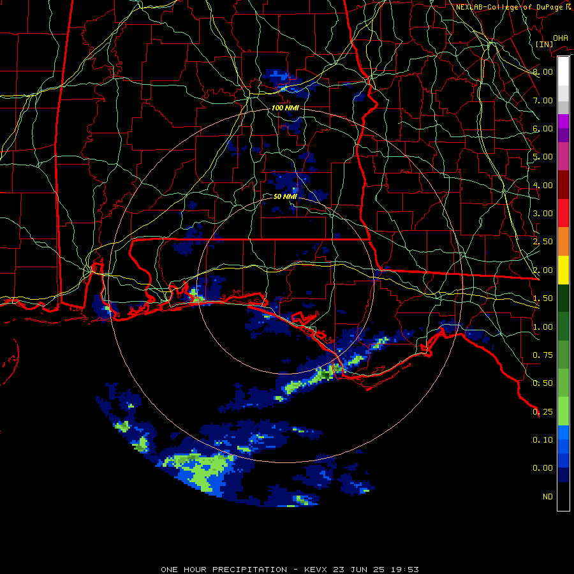Click the 2.00 legend value
The width and height of the screenshot is (574, 574).
point(543,270)
